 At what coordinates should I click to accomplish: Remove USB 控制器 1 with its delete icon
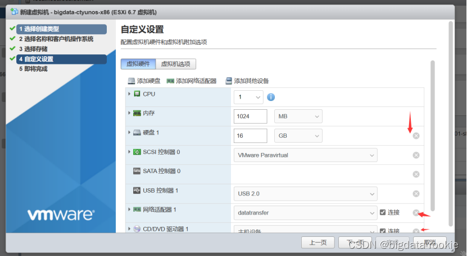click(416, 194)
